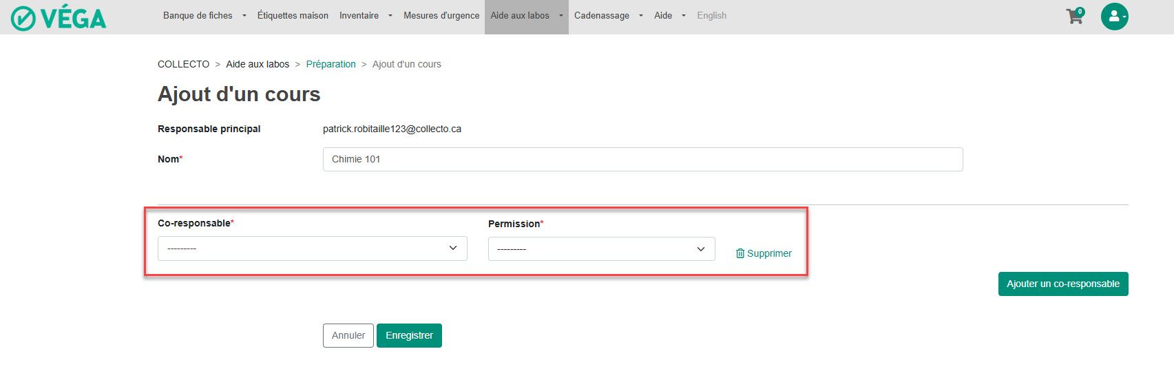
Task: Click the COLLECTO breadcrumb
Action: click(x=183, y=64)
